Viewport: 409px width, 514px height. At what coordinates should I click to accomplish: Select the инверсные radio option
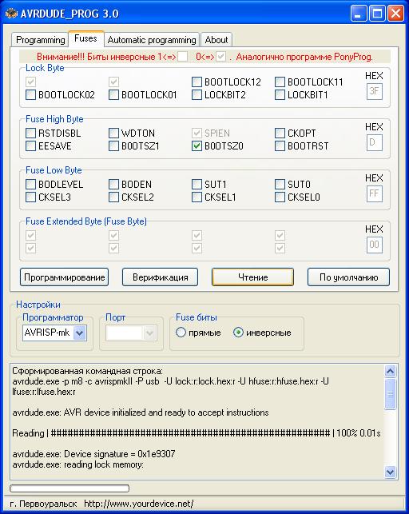pyautogui.click(x=238, y=333)
